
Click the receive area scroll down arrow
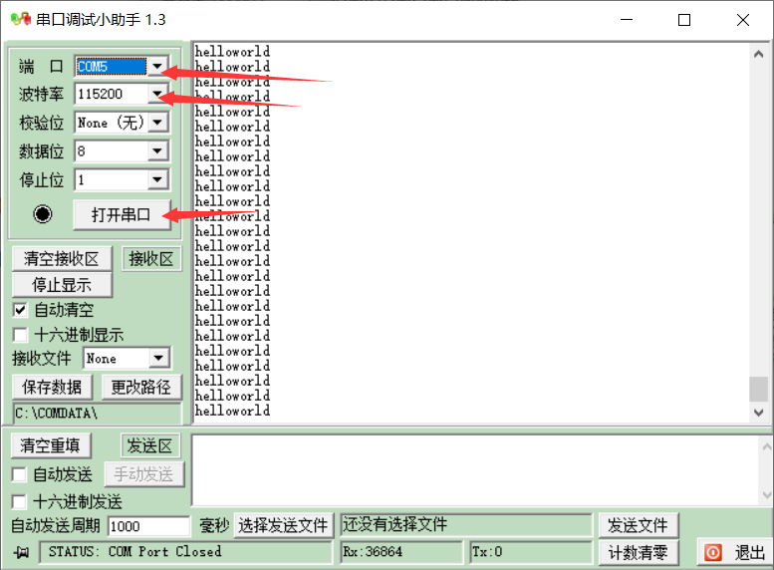759,413
